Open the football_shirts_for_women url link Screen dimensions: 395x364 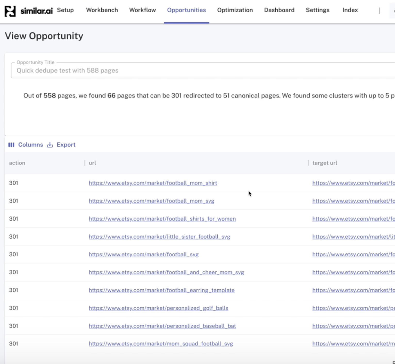point(162,219)
